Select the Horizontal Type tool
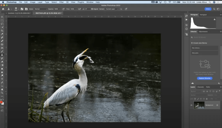Image resolution: width=222 pixels, height=128 pixels. 2,79
